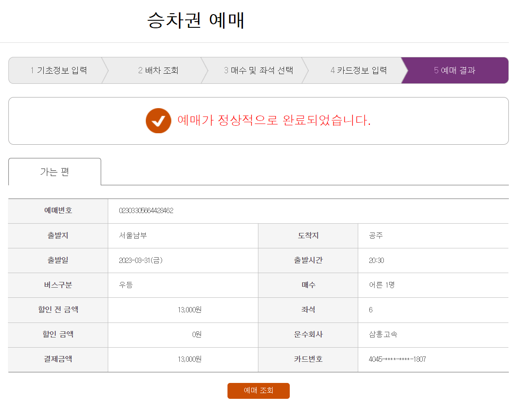Click ticket count 어른 1명
Image resolution: width=519 pixels, height=405 pixels.
(x=382, y=285)
